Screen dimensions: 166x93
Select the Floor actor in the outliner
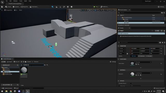click(x=127, y=21)
